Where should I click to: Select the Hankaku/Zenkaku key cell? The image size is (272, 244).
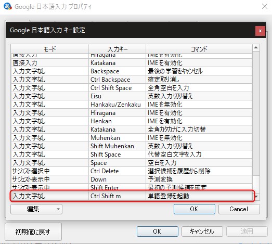[117, 105]
